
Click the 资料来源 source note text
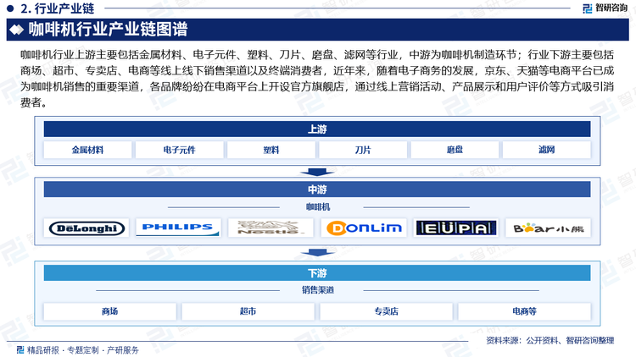pos(550,340)
